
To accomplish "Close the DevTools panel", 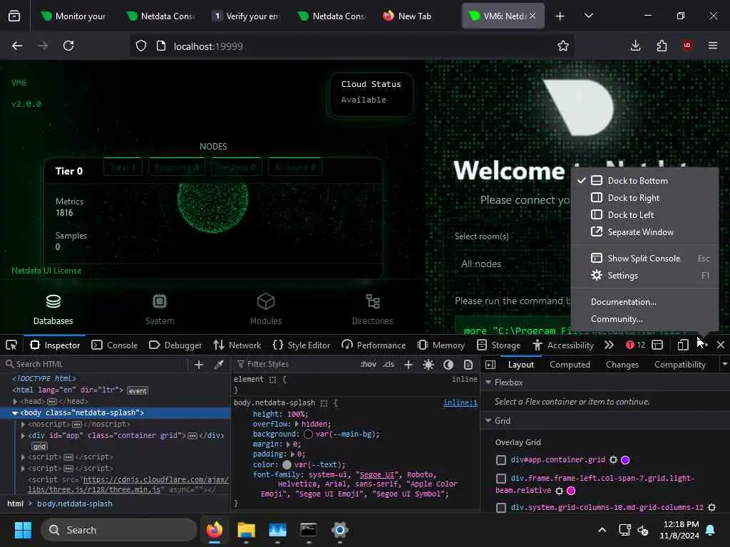I will point(721,345).
